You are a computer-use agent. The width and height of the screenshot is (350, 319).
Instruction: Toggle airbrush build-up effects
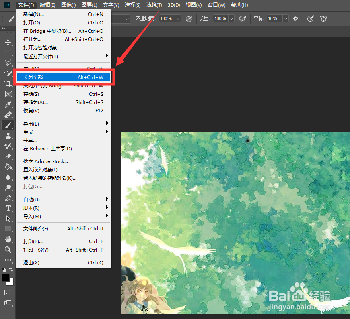tap(242, 19)
